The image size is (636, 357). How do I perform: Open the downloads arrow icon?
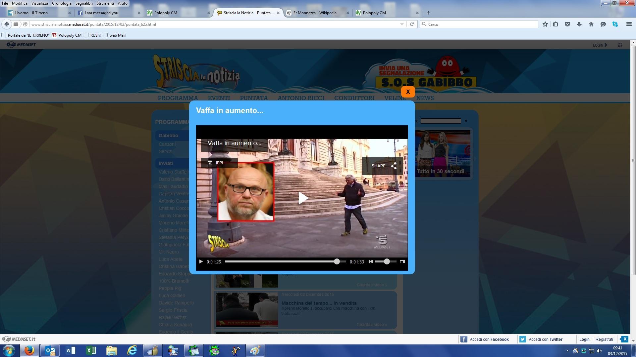(579, 24)
